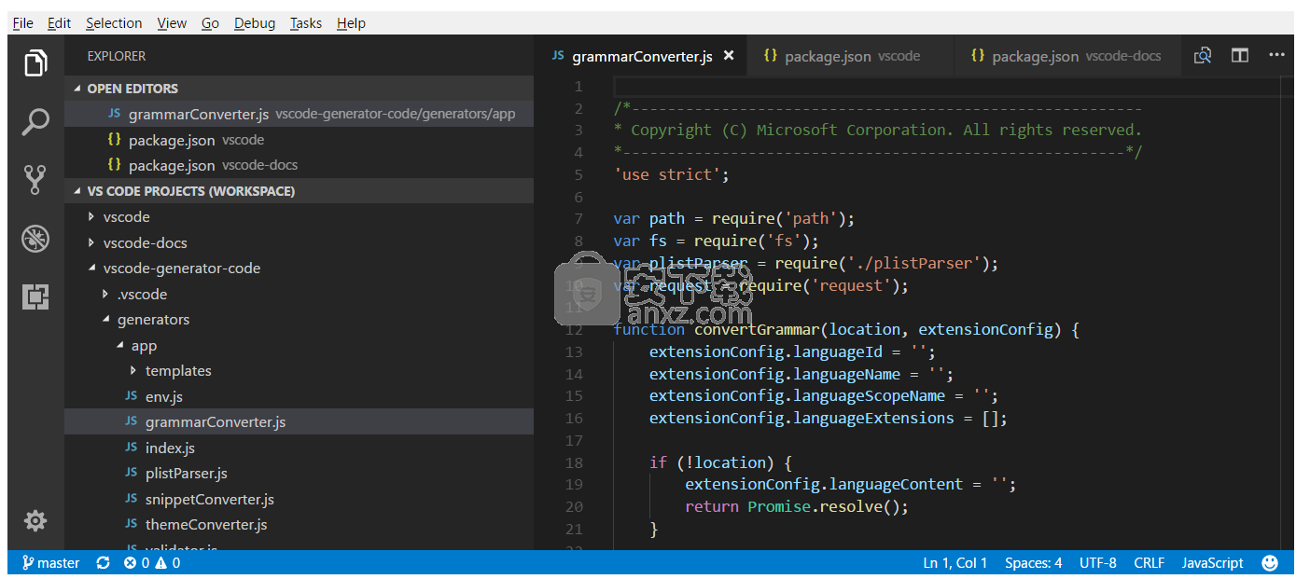This screenshot has width=1310, height=579.
Task: Open snippetConverter.js in the file tree
Action: (x=299, y=499)
